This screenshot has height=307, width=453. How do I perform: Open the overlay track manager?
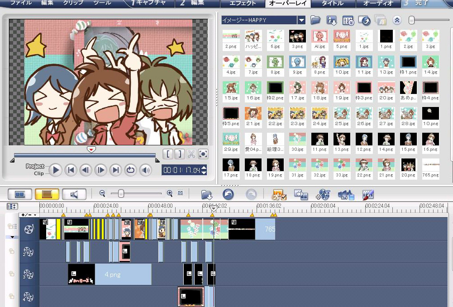tap(323, 195)
